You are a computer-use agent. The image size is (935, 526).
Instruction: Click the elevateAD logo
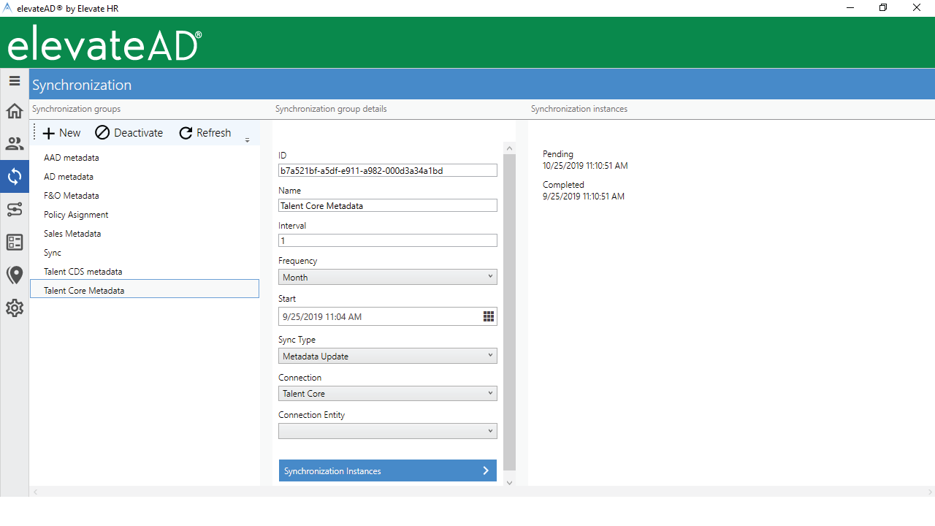(104, 43)
